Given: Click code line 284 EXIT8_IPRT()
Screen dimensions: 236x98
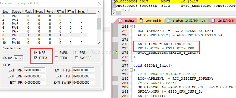Looking at the screenshot, I should point(152,96).
